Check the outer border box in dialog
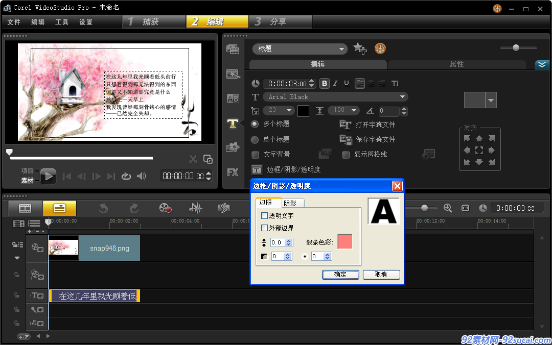The image size is (552, 345). coord(264,228)
